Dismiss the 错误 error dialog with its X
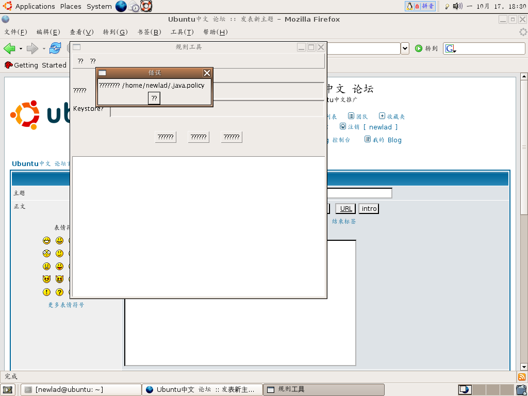 point(207,73)
